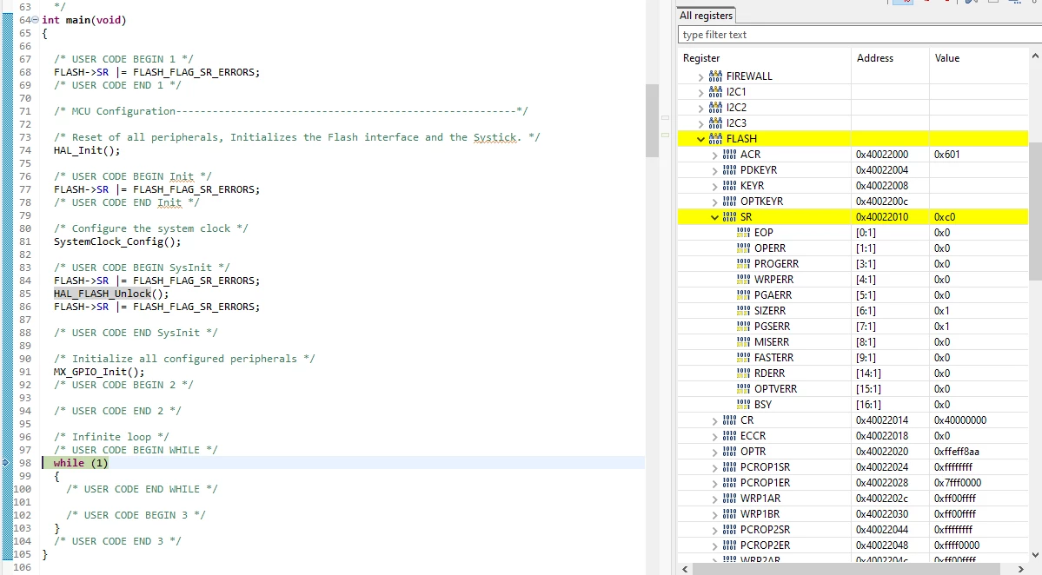The height and width of the screenshot is (575, 1042).
Task: Collapse the SR register fields
Action: 714,217
